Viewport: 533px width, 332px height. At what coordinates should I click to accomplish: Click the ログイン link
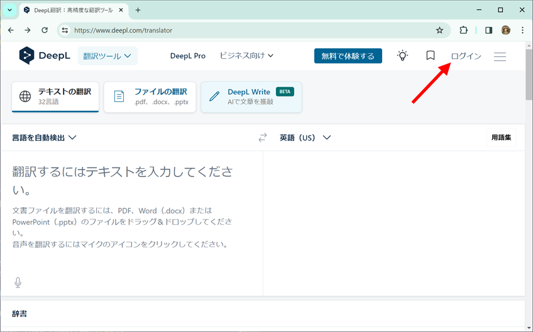click(466, 56)
